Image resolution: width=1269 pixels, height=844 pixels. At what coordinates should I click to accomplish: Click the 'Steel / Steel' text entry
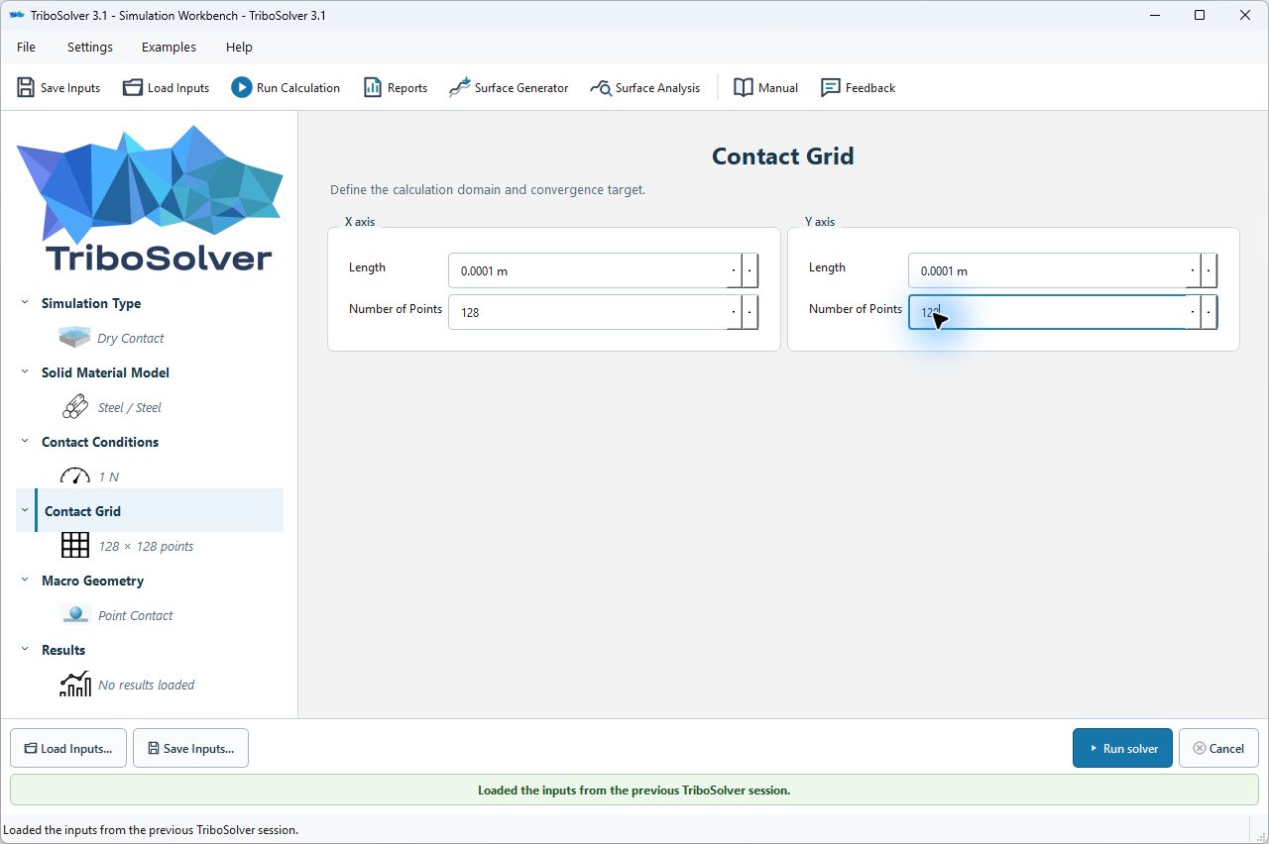130,407
